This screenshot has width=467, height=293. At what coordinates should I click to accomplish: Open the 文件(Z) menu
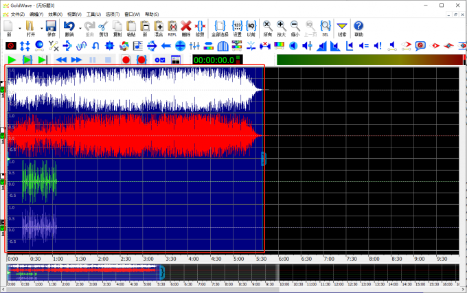(x=17, y=14)
